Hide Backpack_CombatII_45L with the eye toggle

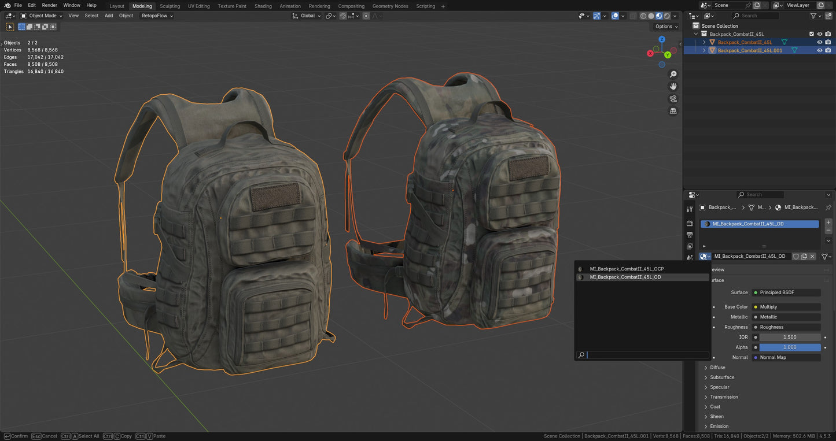pos(820,42)
